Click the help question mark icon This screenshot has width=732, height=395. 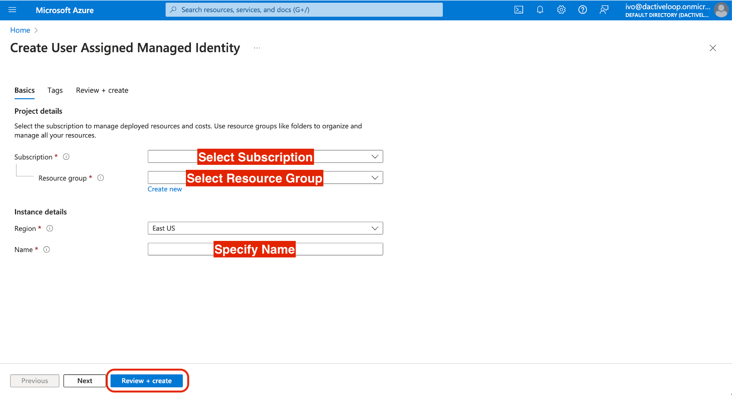point(582,10)
